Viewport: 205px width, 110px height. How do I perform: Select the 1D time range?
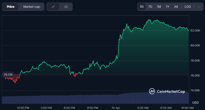tap(142, 7)
